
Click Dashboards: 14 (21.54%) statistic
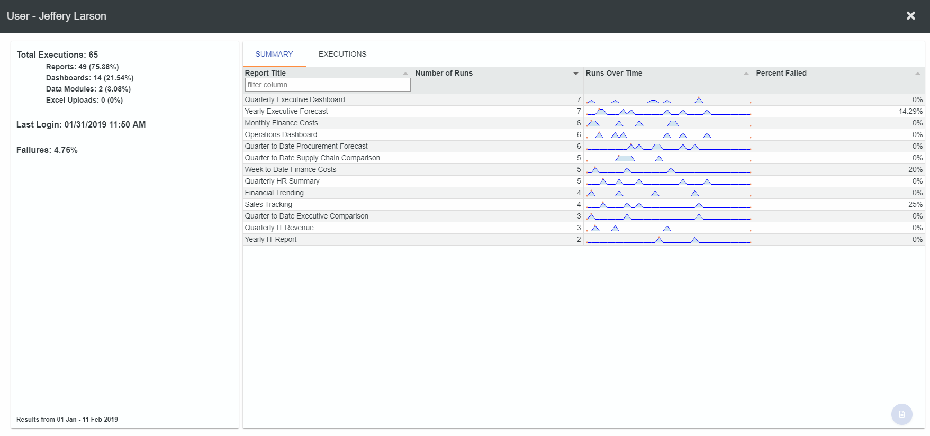click(x=89, y=78)
